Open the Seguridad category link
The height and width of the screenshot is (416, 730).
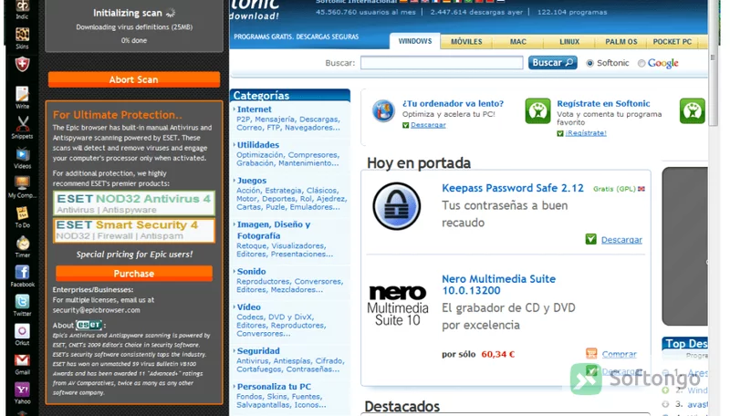tap(258, 351)
